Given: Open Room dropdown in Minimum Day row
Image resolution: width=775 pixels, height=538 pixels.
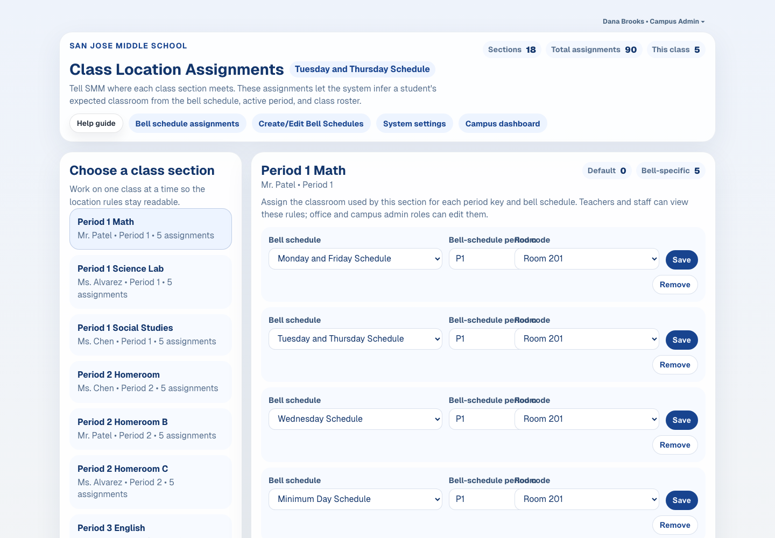Looking at the screenshot, I should coord(587,499).
